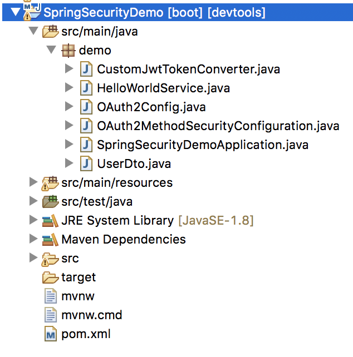The width and height of the screenshot is (353, 357).
Task: Expand the UserDto.java node
Action: 69,163
